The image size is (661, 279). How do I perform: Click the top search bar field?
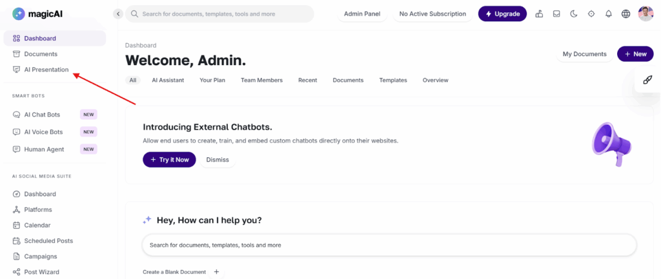click(219, 14)
